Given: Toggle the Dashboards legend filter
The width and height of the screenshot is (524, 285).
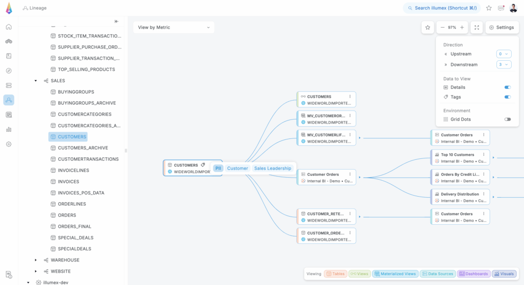Looking at the screenshot, I should click(473, 274).
